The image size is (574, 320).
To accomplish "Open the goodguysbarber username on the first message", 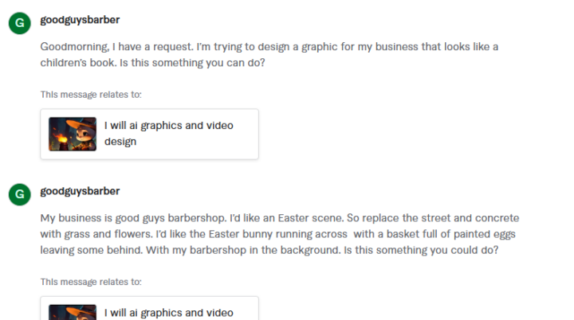I will [x=80, y=20].
